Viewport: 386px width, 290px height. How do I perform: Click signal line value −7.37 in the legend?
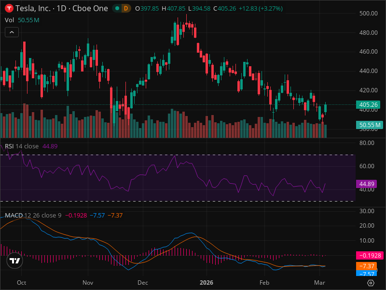(115, 215)
